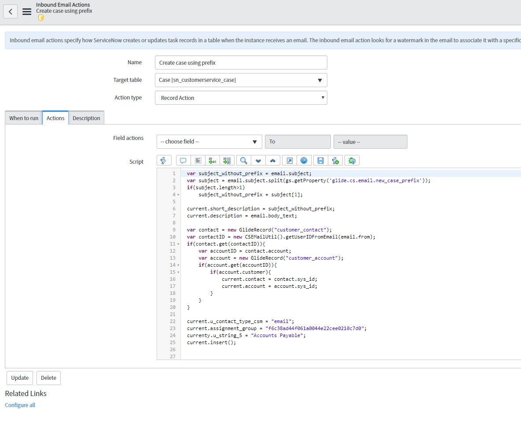Click the yellow icon under the form title
The image size is (521, 426).
(x=41, y=18)
